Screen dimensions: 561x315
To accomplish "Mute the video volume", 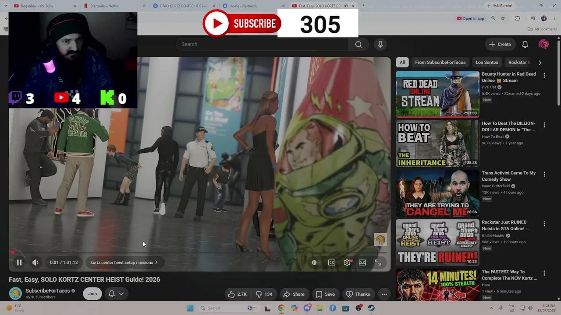I will pos(35,262).
